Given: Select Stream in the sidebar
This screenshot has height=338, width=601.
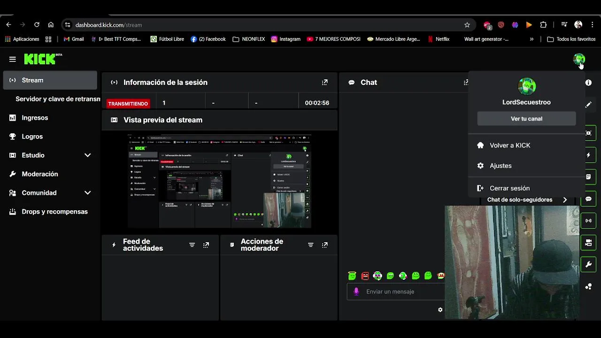Looking at the screenshot, I should click(x=50, y=80).
